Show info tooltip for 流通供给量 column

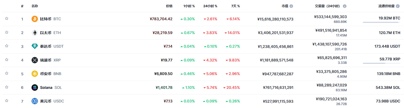click(x=398, y=6)
